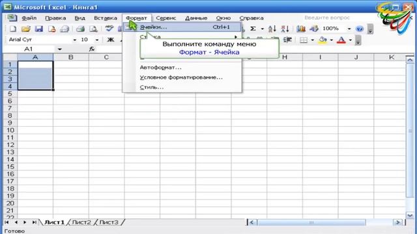Toggle bold Ж formatting

coord(111,40)
